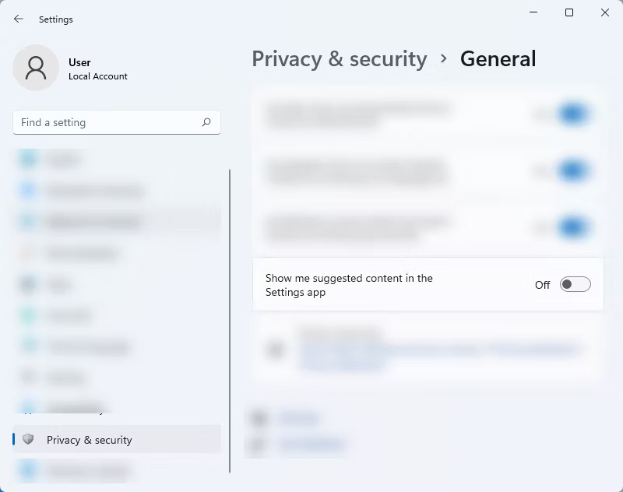Disable the second privacy toggle switch
This screenshot has height=492, width=623.
(573, 170)
